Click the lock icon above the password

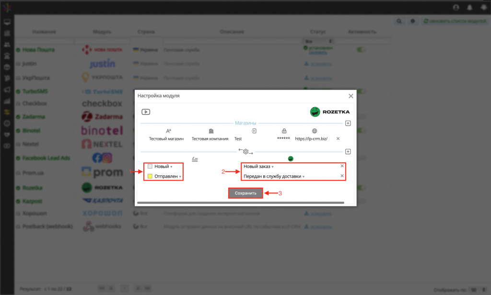point(284,131)
